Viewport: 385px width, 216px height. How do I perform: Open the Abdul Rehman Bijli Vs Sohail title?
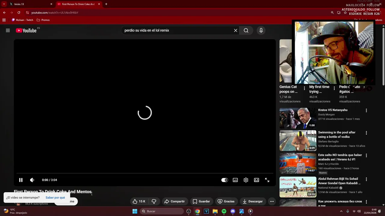pos(339,181)
